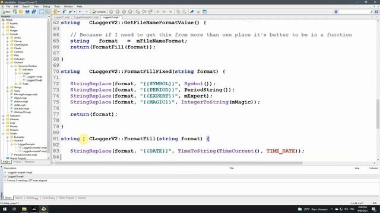
Task: Click the Save All icon in the toolbar
Action: click(34, 12)
